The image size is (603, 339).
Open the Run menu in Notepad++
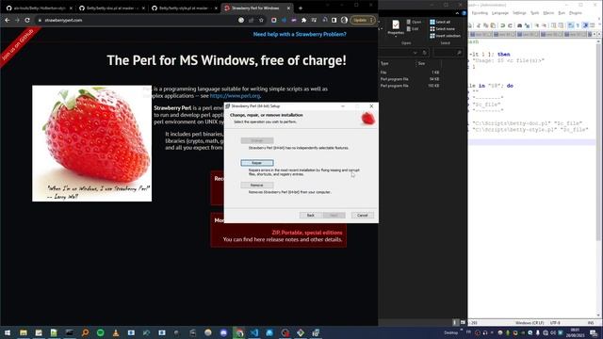tap(562, 13)
